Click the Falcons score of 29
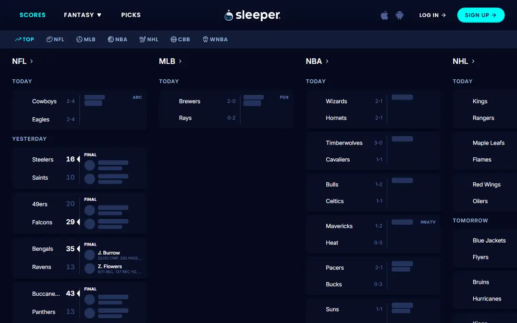 [x=70, y=222]
